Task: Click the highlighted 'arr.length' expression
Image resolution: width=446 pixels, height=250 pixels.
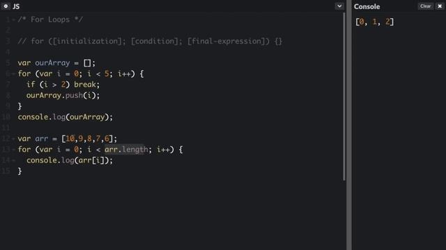Action: coord(126,149)
